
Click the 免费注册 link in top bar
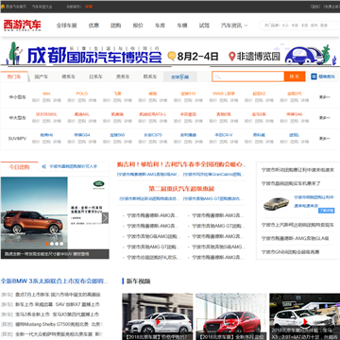point(331,7)
